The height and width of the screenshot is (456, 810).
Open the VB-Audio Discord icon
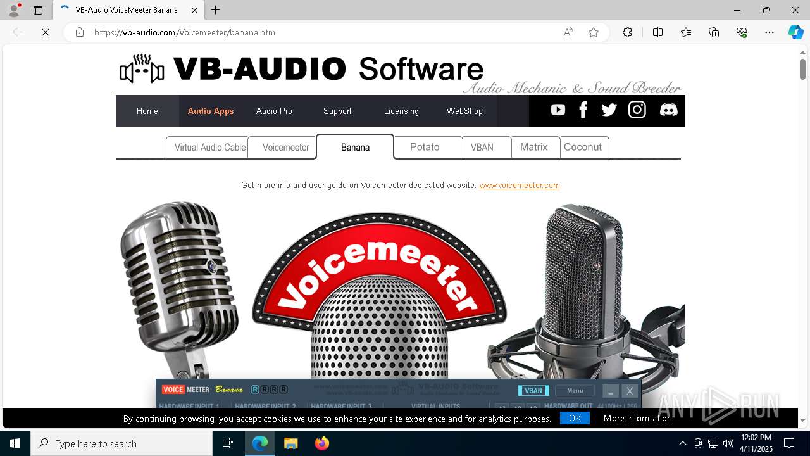point(668,110)
